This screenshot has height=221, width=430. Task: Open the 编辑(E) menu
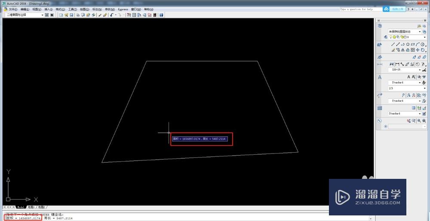(25, 9)
